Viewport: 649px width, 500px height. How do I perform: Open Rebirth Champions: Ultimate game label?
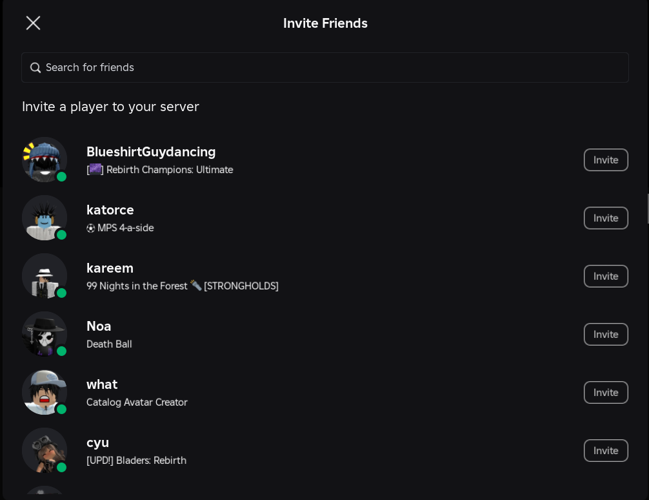coord(169,170)
